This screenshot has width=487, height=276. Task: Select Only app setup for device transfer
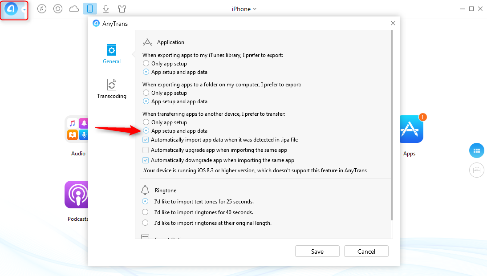click(x=146, y=122)
